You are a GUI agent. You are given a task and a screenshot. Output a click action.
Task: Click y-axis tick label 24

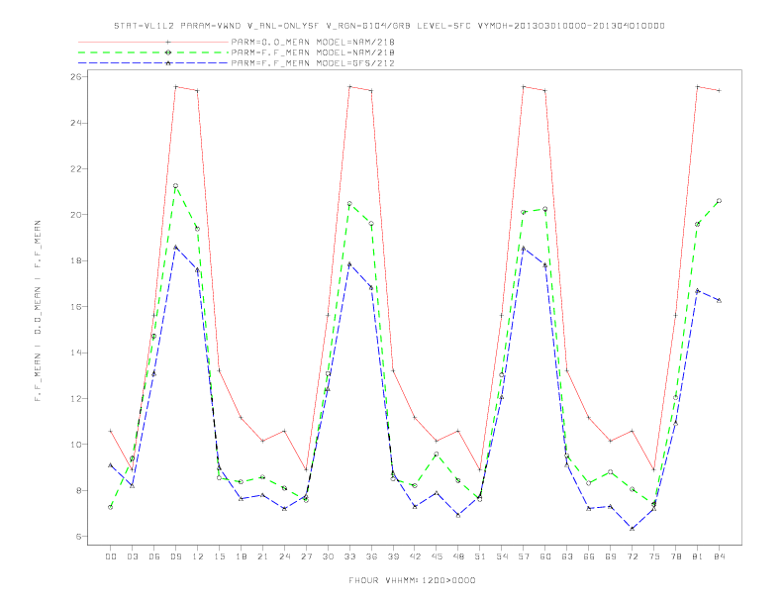coord(76,123)
